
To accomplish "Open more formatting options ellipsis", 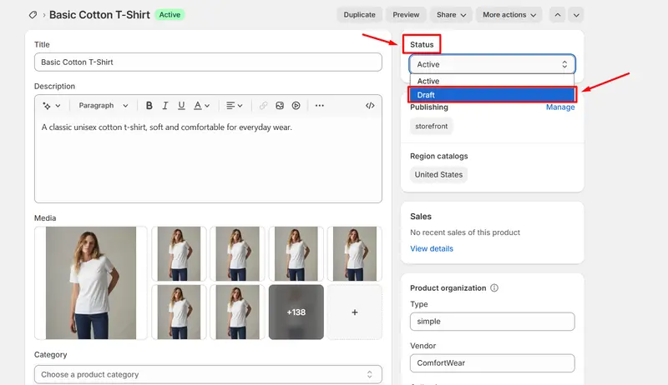I will [320, 105].
